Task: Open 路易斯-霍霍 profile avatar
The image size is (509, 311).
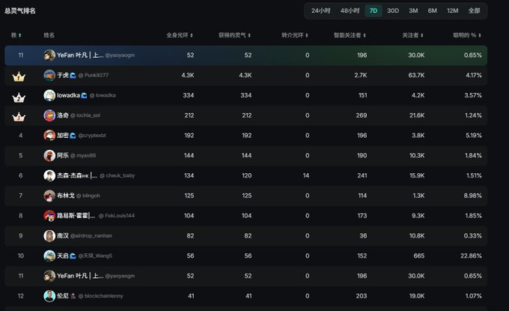Action: pos(49,216)
